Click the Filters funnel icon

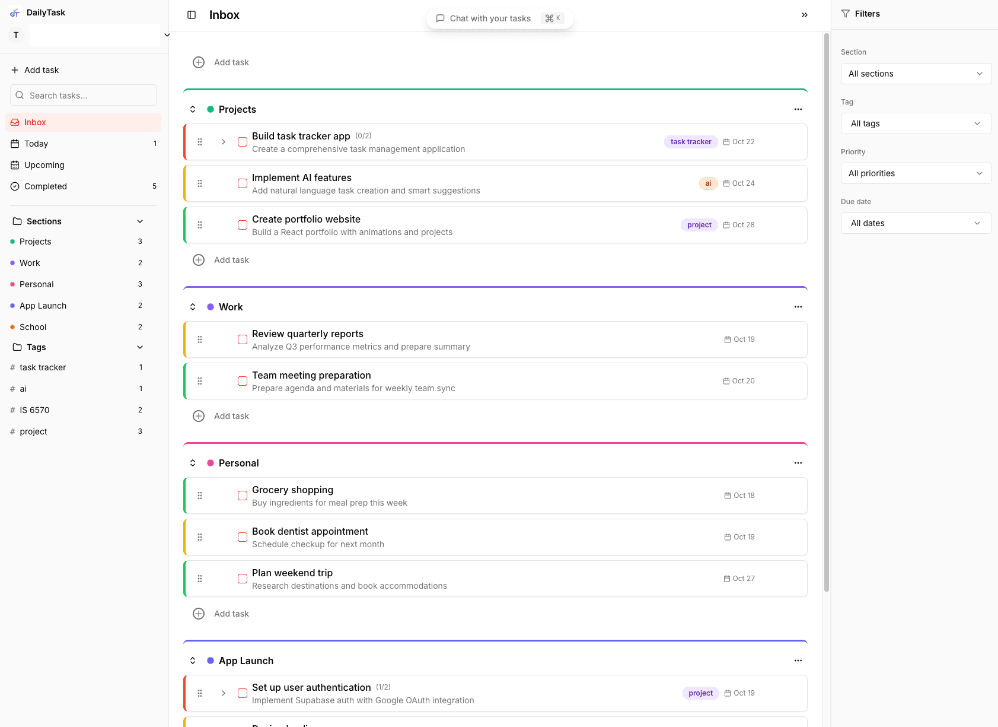(x=845, y=13)
